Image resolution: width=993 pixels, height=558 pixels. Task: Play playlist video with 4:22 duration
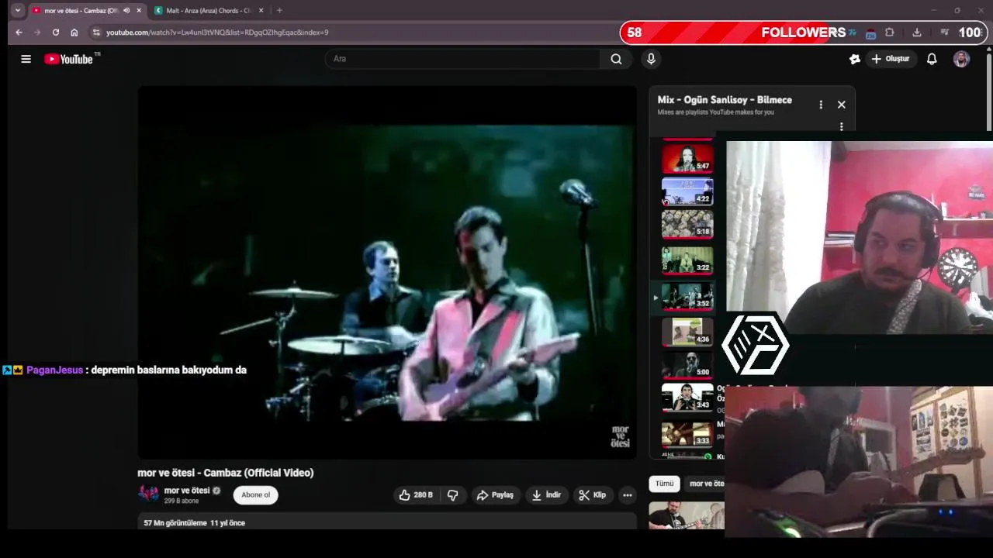coord(687,191)
